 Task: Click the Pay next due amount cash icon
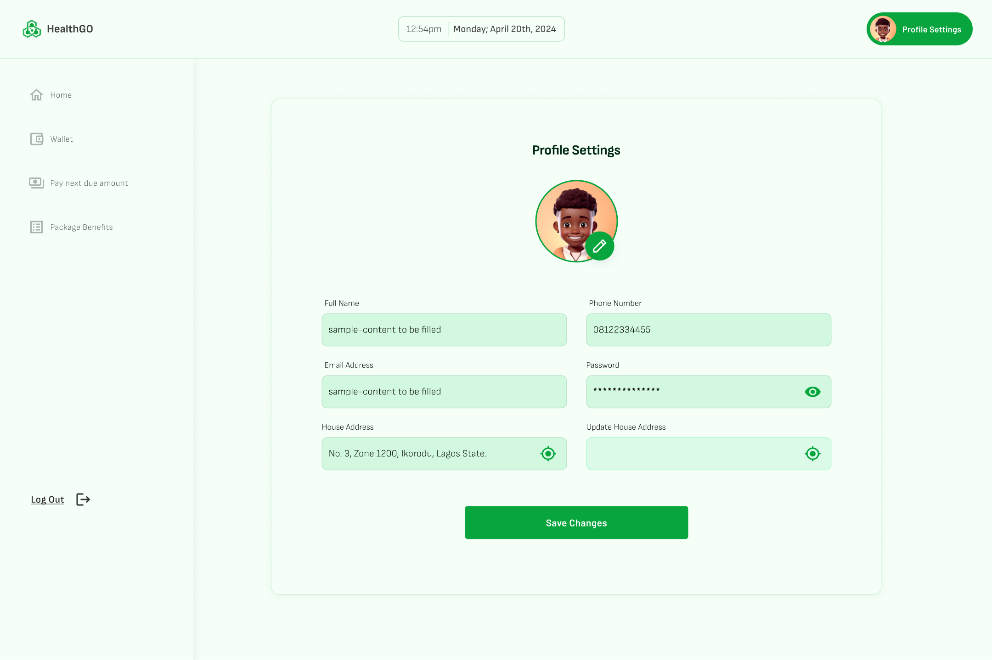click(36, 183)
